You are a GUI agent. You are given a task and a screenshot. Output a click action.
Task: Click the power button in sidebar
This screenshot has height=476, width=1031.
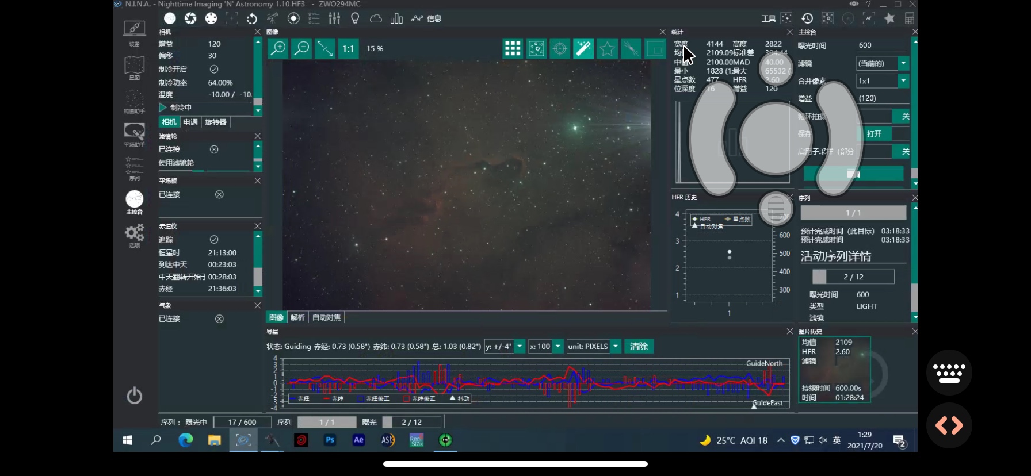tap(134, 396)
